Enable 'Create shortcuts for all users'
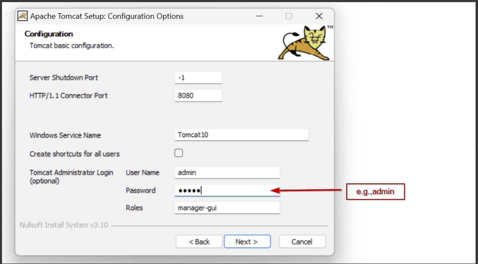This screenshot has width=478, height=264. click(x=178, y=153)
